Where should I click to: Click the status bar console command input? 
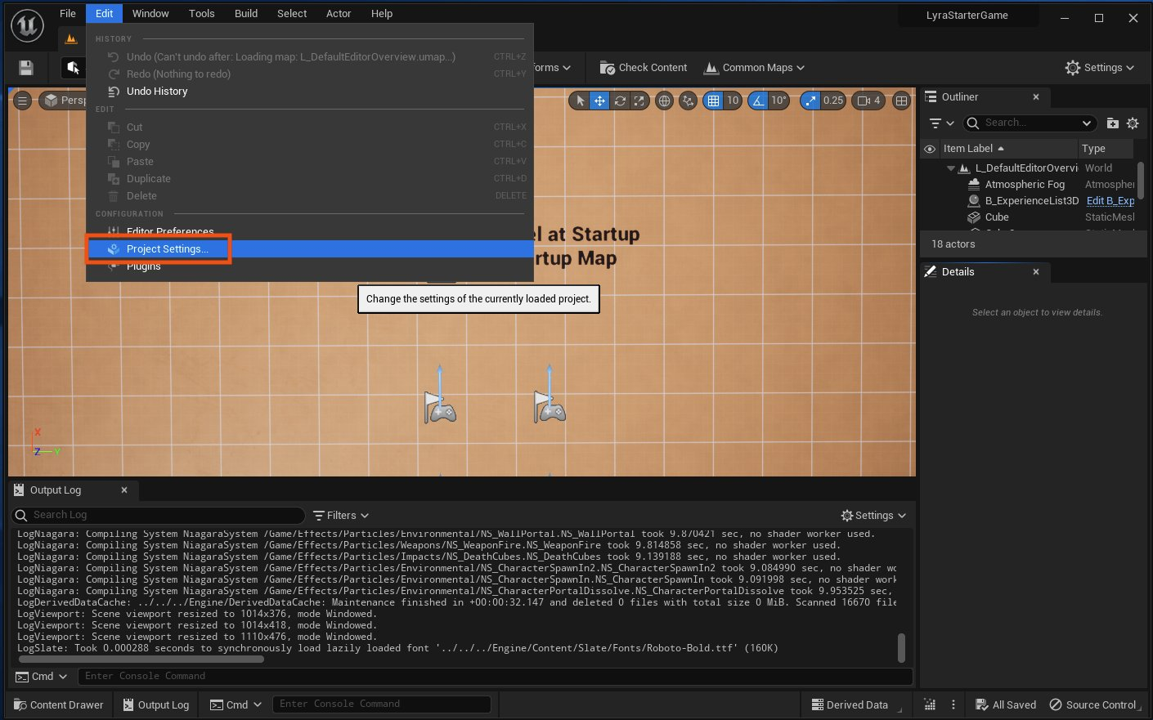[381, 704]
